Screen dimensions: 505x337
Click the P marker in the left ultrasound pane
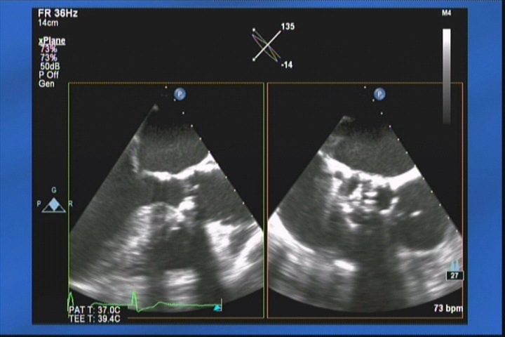click(x=180, y=94)
